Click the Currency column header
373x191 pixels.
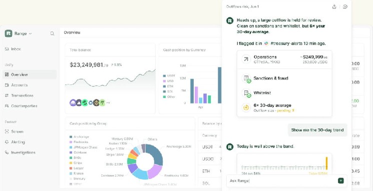(x=209, y=135)
